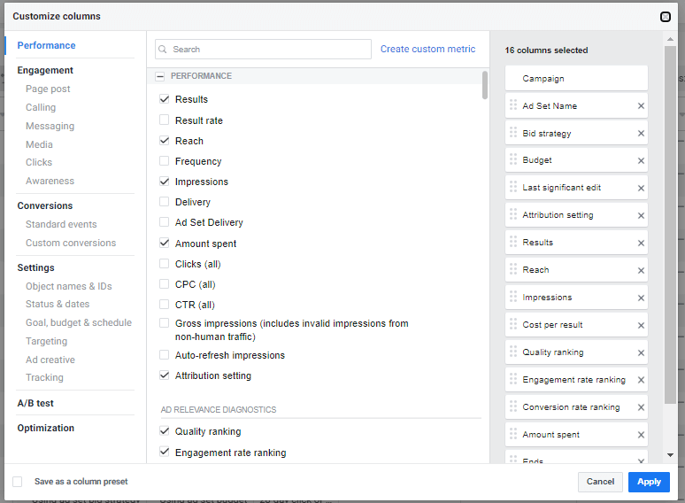Select the Performance category
The image size is (685, 503).
point(46,45)
